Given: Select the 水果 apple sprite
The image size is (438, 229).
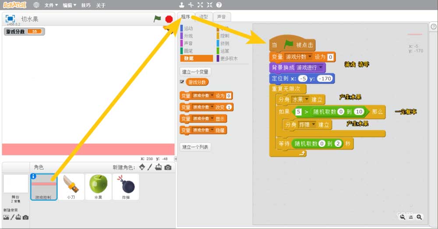Looking at the screenshot, I should pos(98,186).
